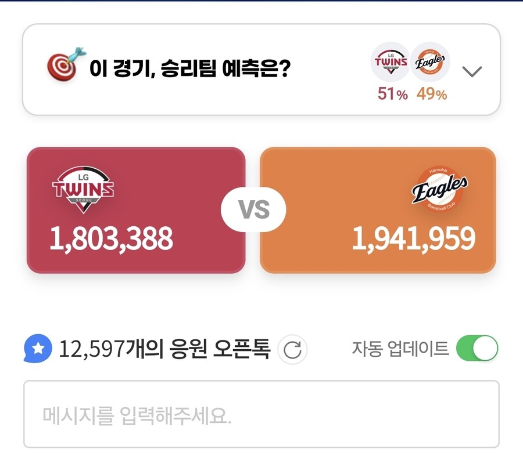Refresh the cheer open talk list
This screenshot has width=523, height=453.
292,350
